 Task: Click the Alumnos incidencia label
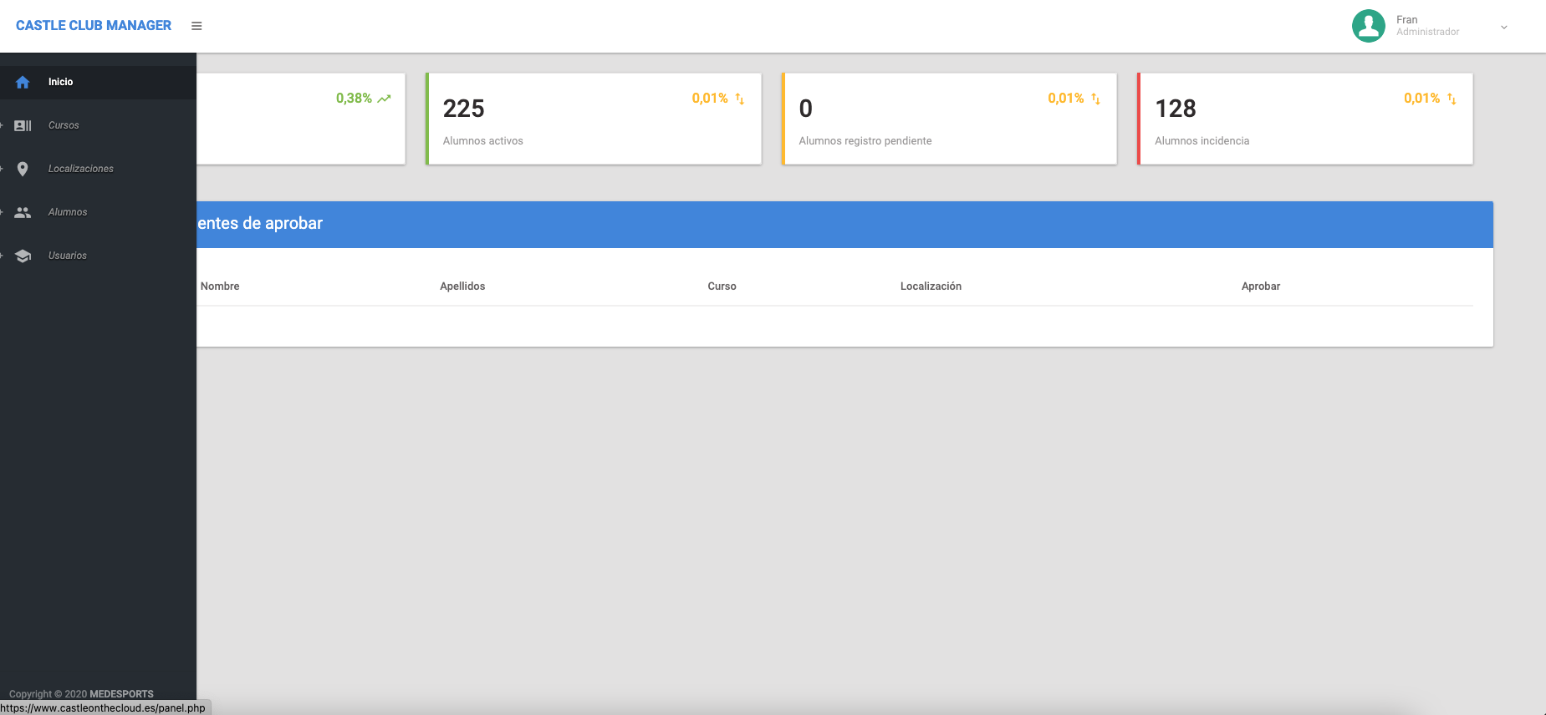click(x=1202, y=141)
